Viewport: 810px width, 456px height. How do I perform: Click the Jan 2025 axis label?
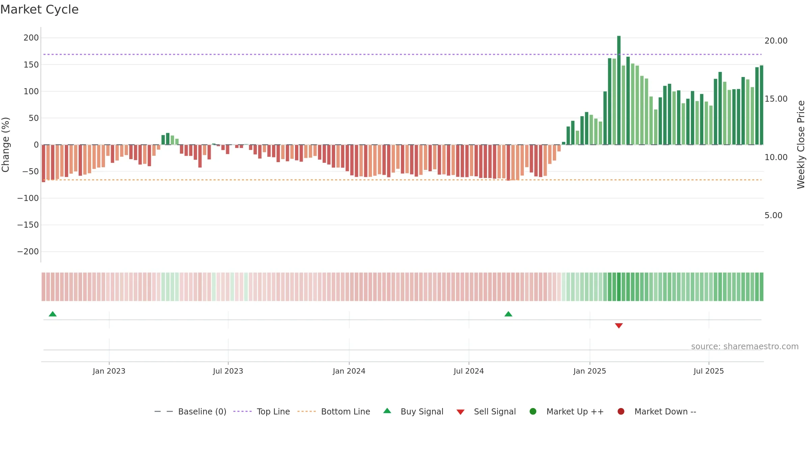(590, 371)
